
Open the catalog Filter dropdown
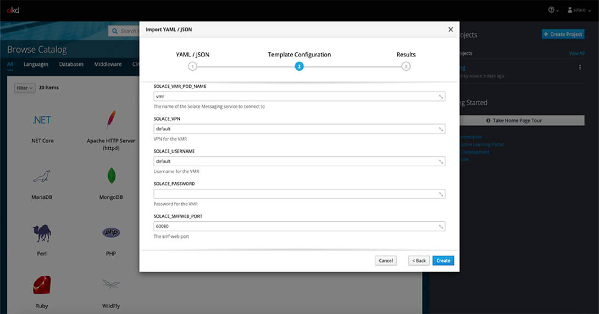24,88
